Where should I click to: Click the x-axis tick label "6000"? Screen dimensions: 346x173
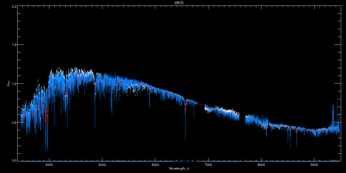coord(155,165)
